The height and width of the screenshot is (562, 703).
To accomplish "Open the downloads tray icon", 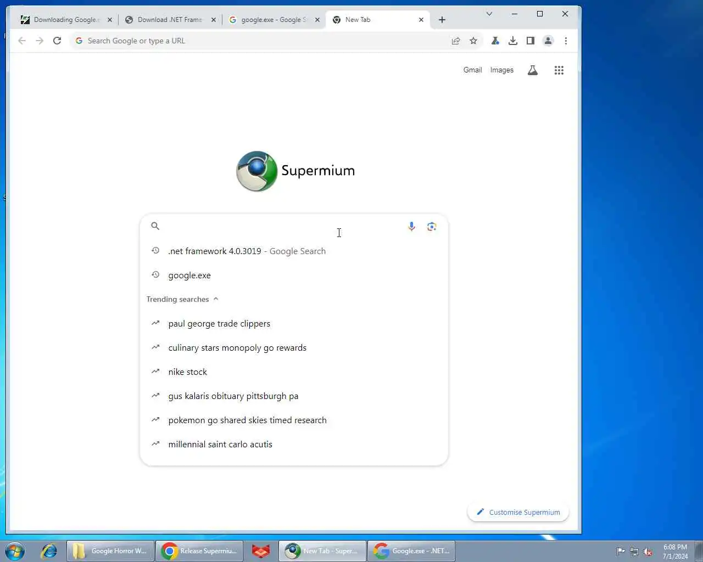I will (513, 41).
